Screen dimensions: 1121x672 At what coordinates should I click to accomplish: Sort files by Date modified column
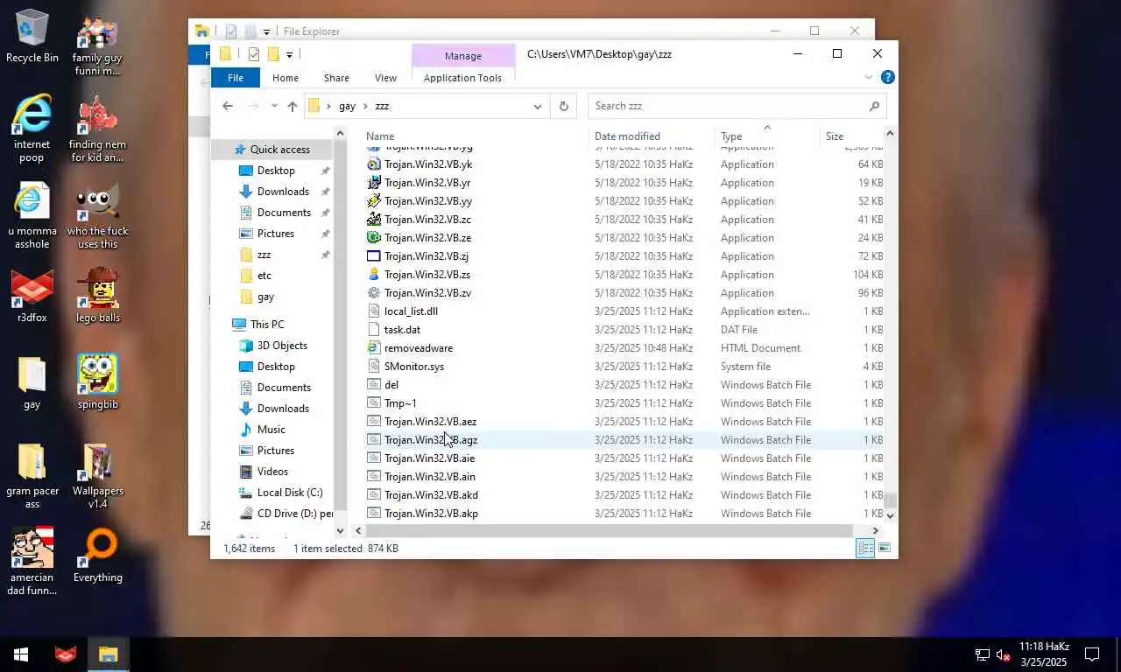coord(652,136)
